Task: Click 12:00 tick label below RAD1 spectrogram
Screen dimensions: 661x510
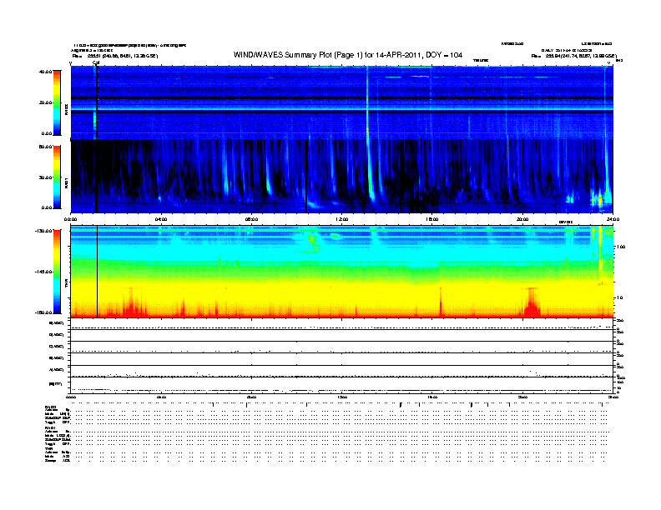Action: point(342,219)
